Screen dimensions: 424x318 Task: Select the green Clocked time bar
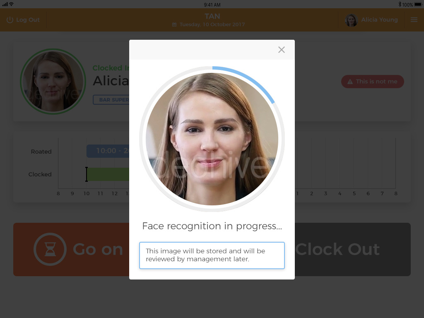pyautogui.click(x=108, y=174)
